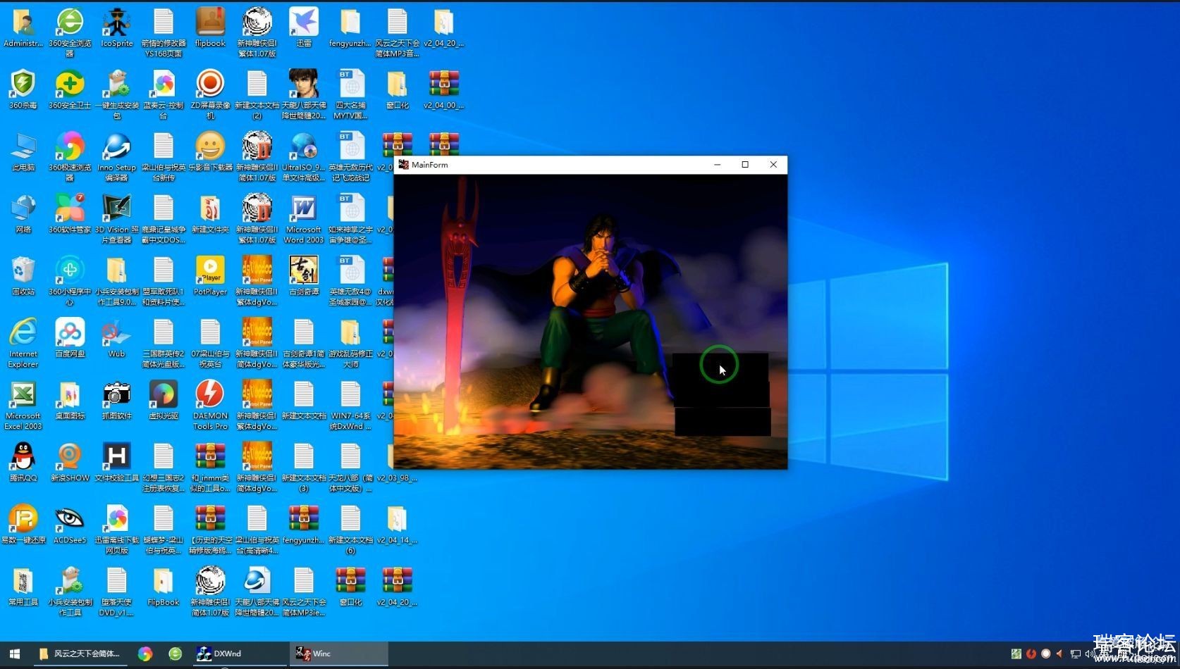Open UltraISO shortcut on desktop
Image resolution: width=1180 pixels, height=669 pixels.
[304, 157]
